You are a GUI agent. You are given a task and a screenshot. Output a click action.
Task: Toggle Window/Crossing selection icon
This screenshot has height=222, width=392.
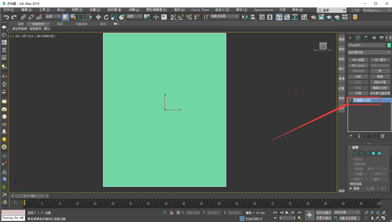coord(89,17)
